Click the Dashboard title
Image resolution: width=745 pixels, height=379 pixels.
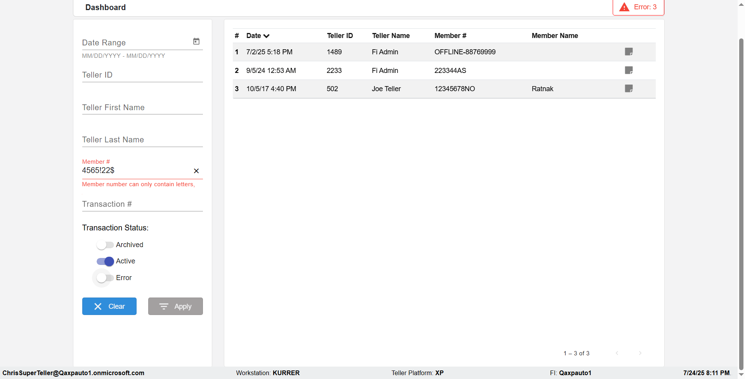coord(106,7)
